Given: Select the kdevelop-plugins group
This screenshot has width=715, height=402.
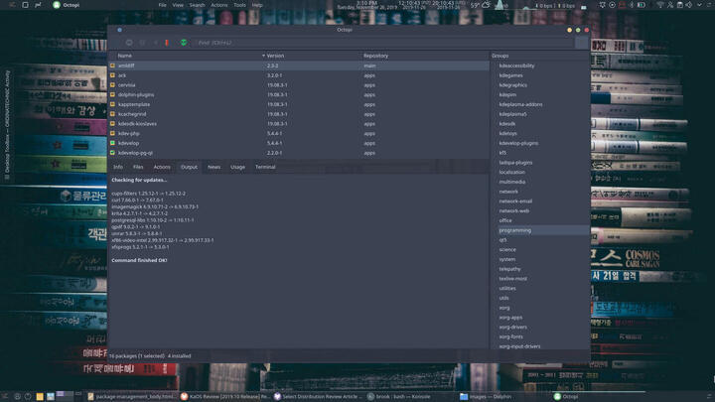Looking at the screenshot, I should (518, 143).
